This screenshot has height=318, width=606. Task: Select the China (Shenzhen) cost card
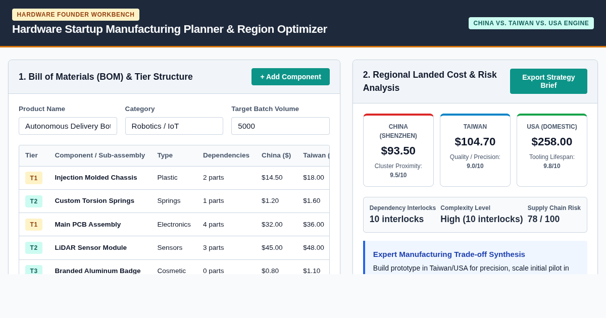[x=398, y=150]
